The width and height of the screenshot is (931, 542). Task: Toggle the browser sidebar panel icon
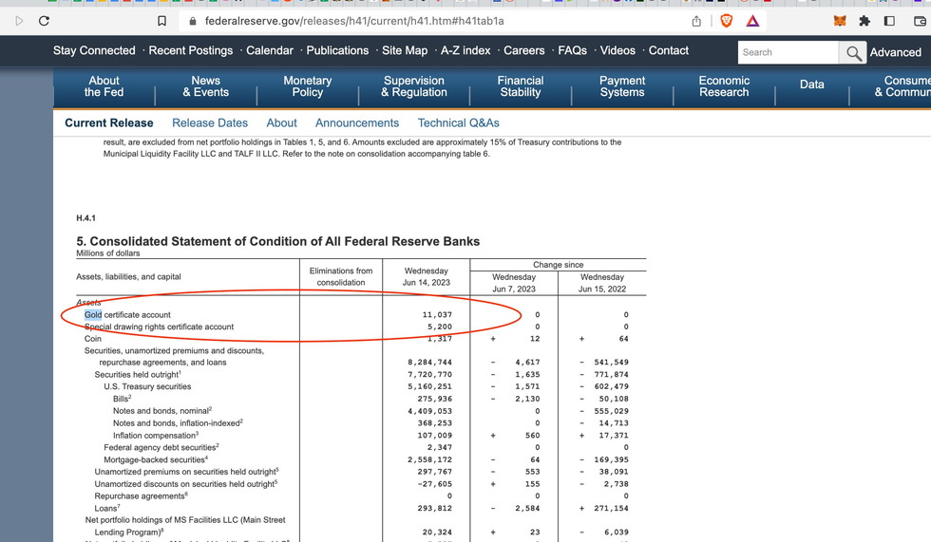pos(889,21)
